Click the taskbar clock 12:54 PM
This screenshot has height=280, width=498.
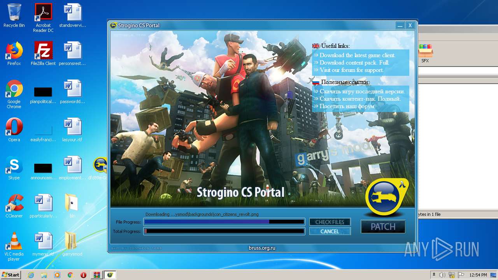click(478, 275)
